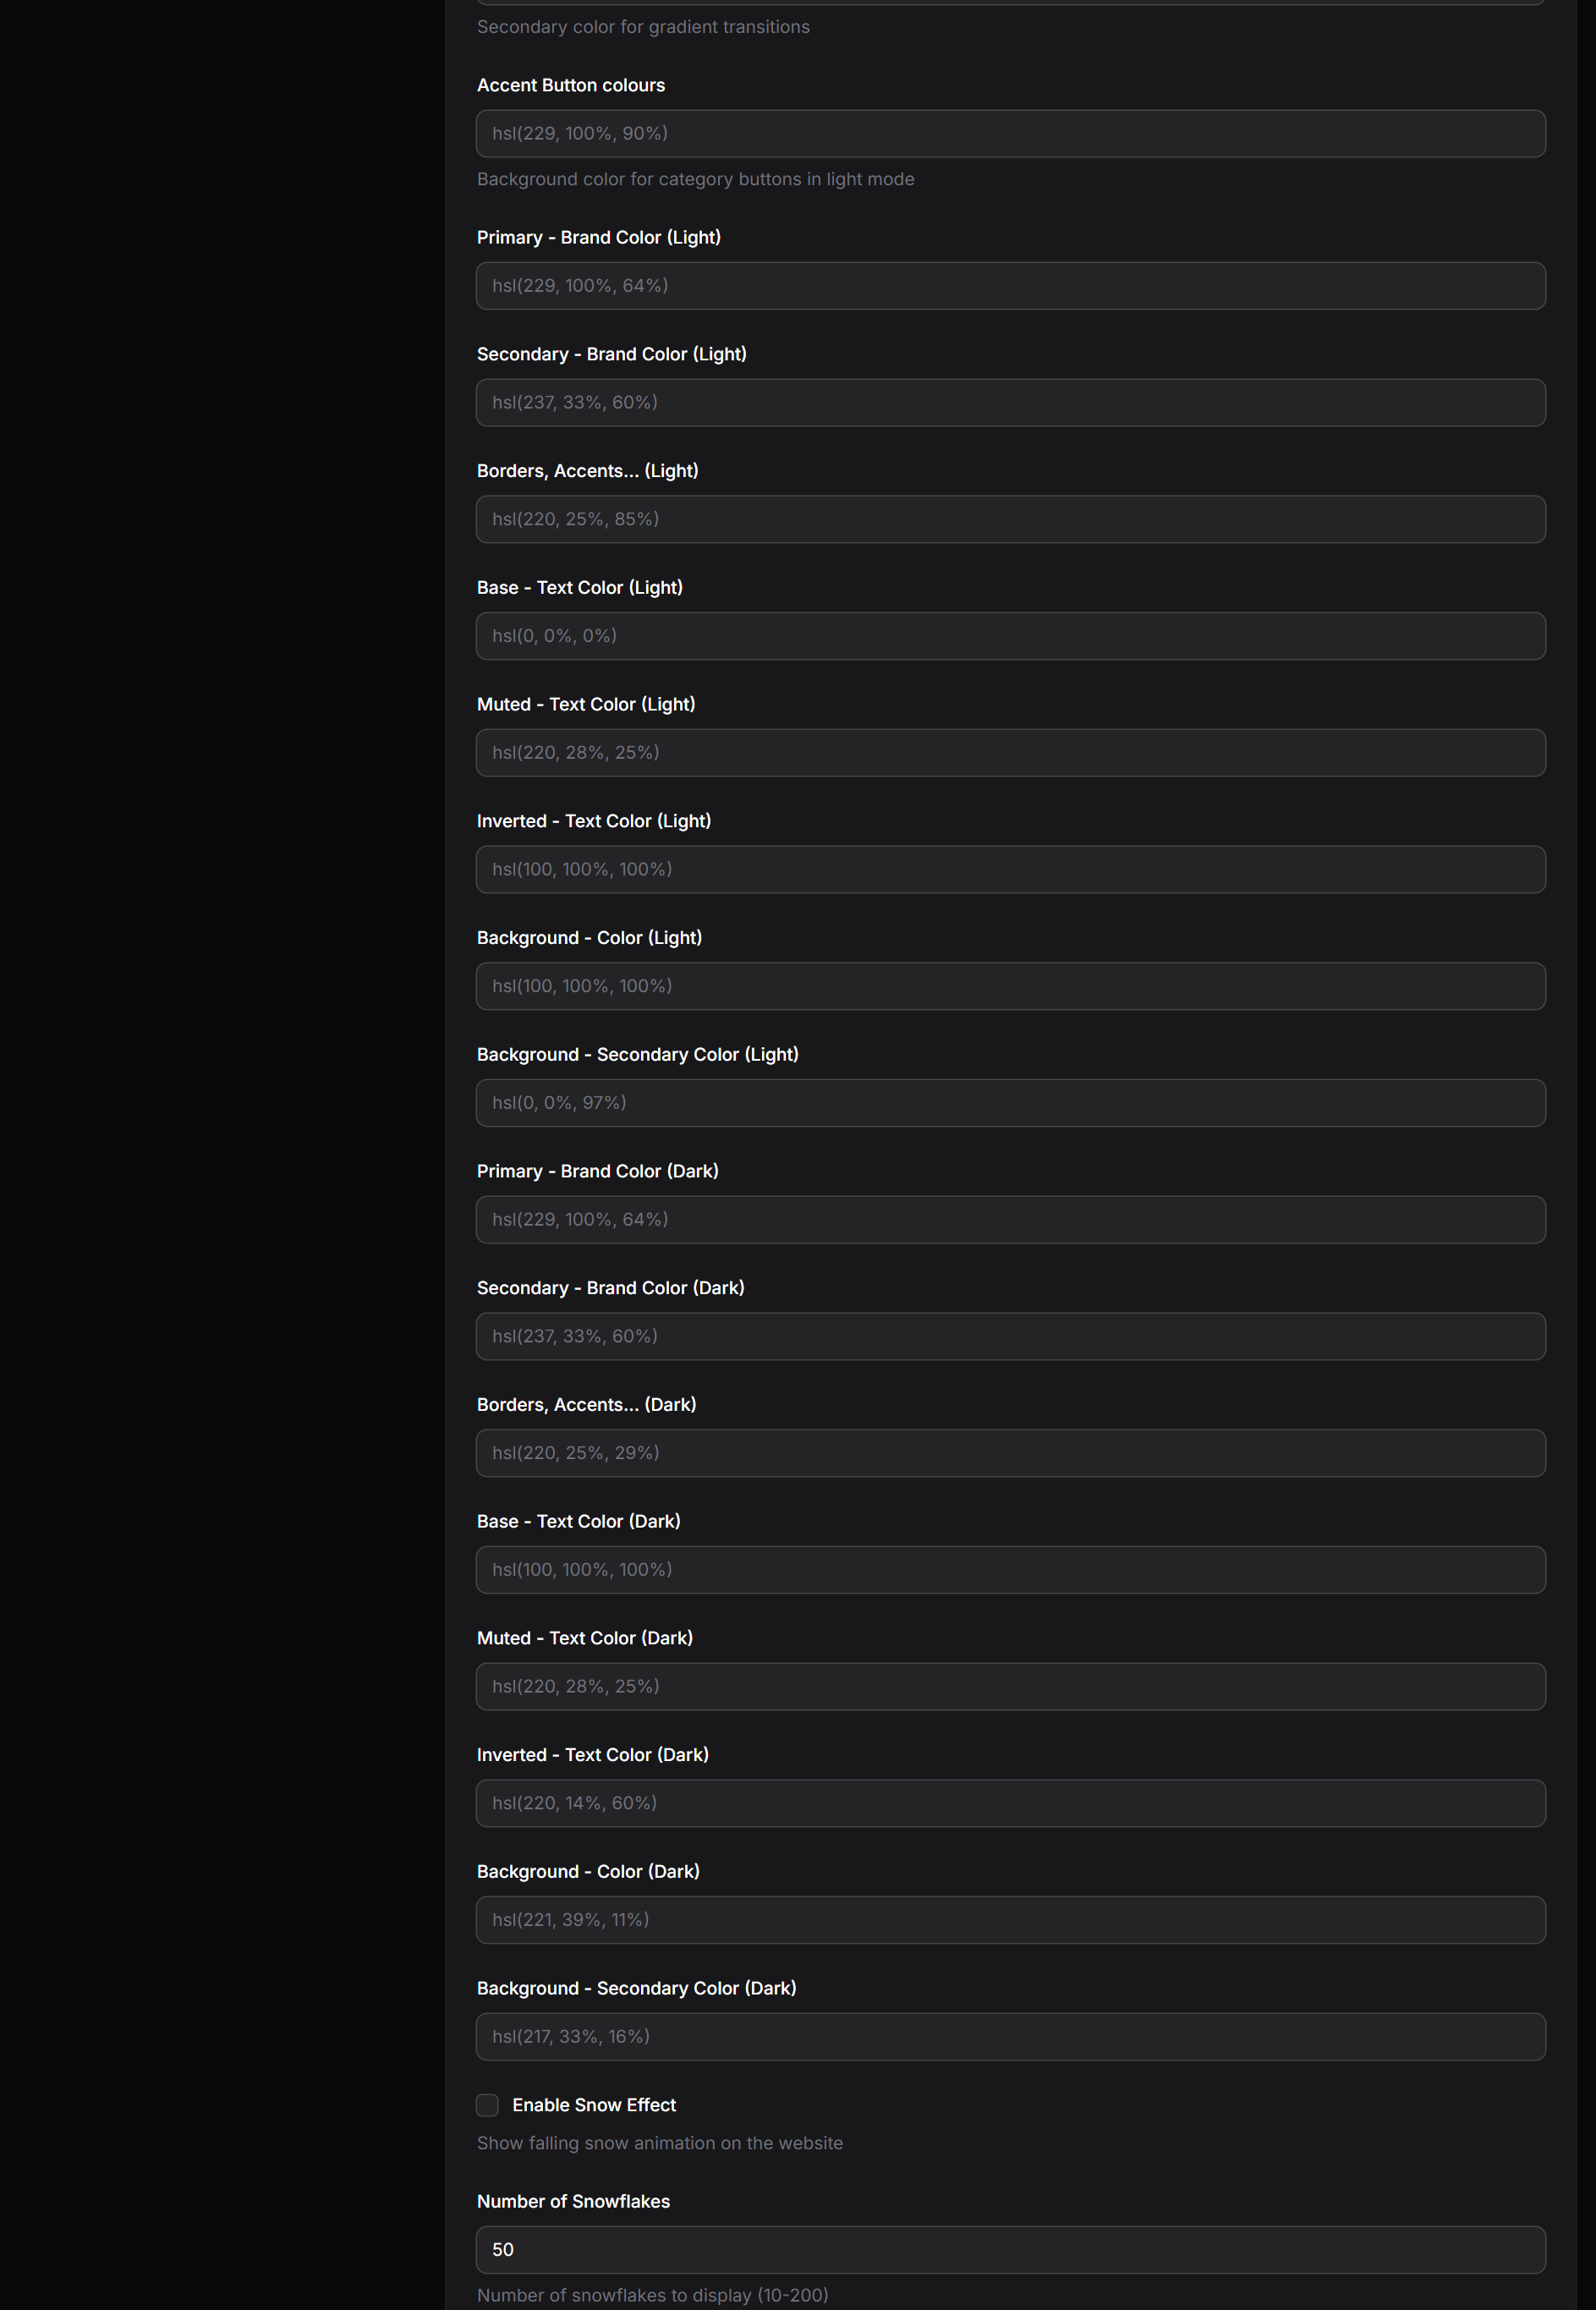Focus the Muted Text Color (Dark) field
Viewport: 1596px width, 2310px height.
point(1010,1687)
